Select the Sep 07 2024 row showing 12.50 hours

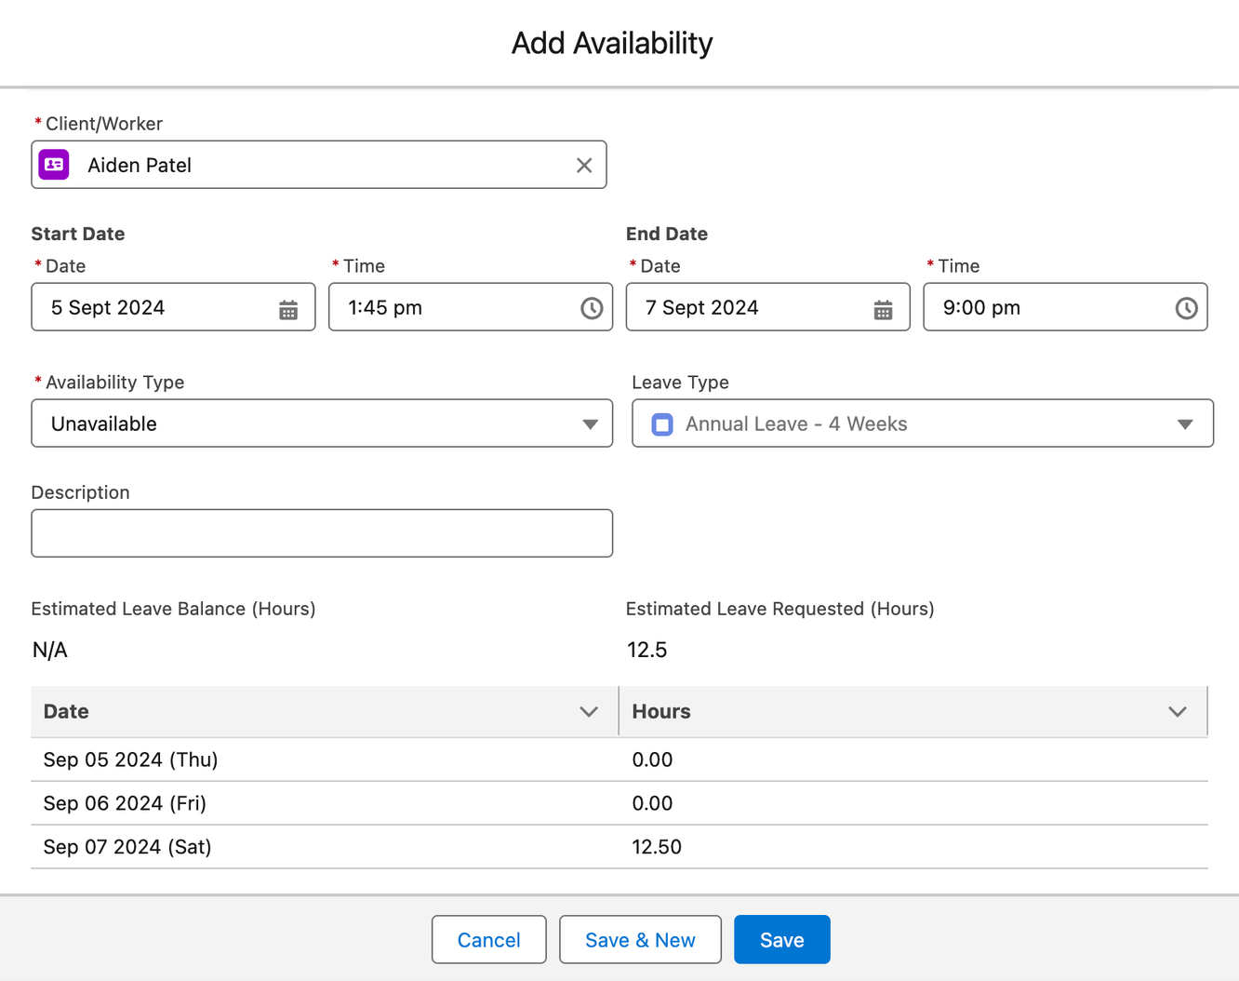coord(372,846)
